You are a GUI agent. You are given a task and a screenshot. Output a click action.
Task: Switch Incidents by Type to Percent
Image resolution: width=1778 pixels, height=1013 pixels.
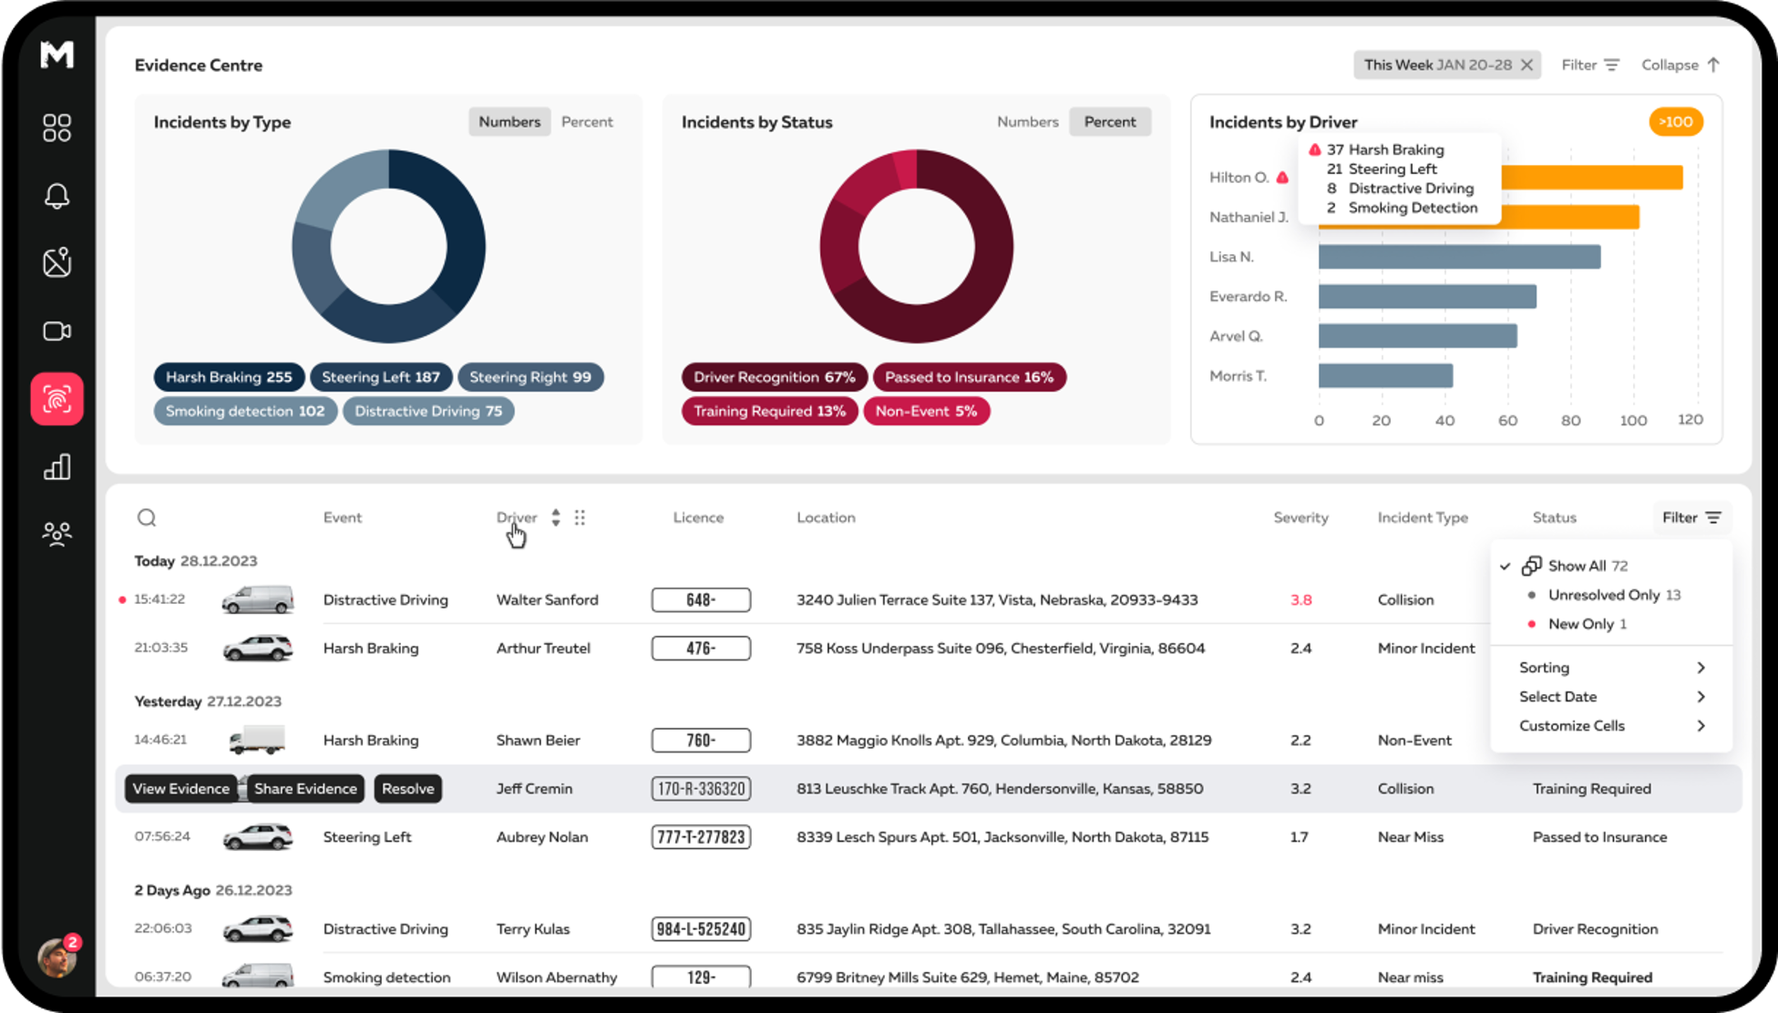[587, 122]
